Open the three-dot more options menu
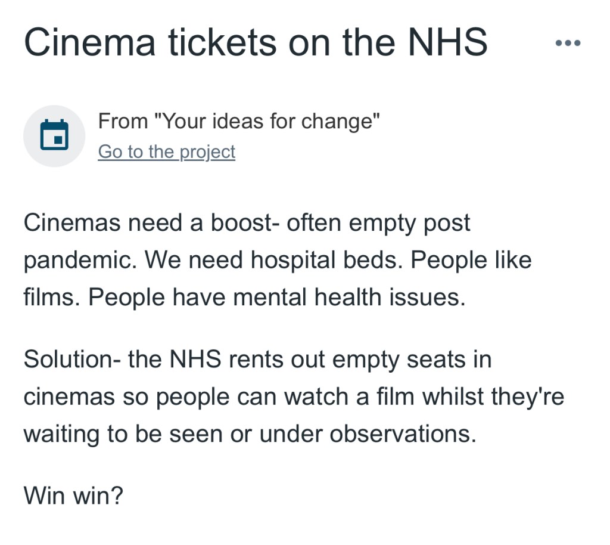Viewport: 610px width, 545px height. [x=567, y=43]
